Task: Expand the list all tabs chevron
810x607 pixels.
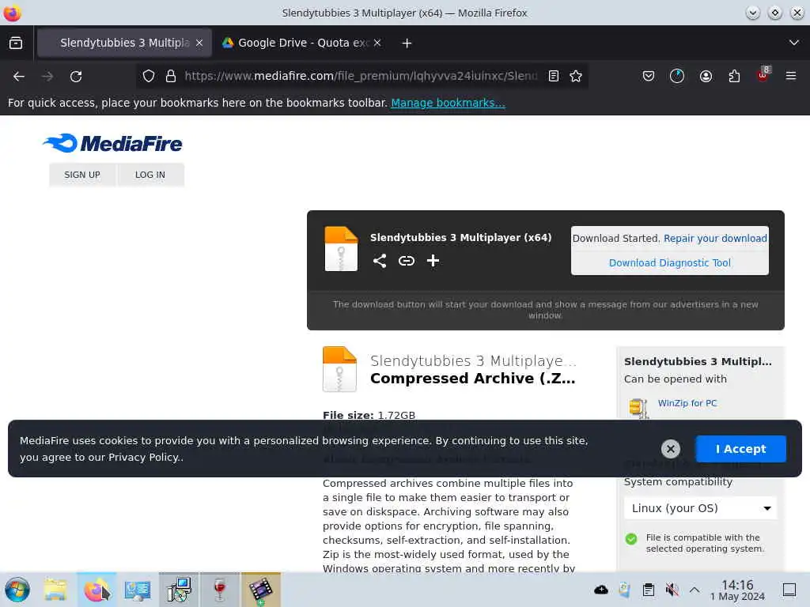Action: [794, 43]
